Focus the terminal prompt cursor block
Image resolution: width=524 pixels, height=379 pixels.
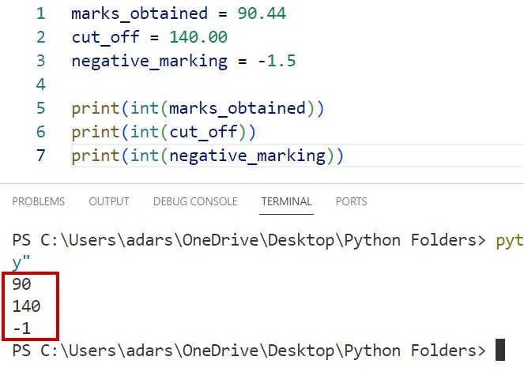coord(499,350)
